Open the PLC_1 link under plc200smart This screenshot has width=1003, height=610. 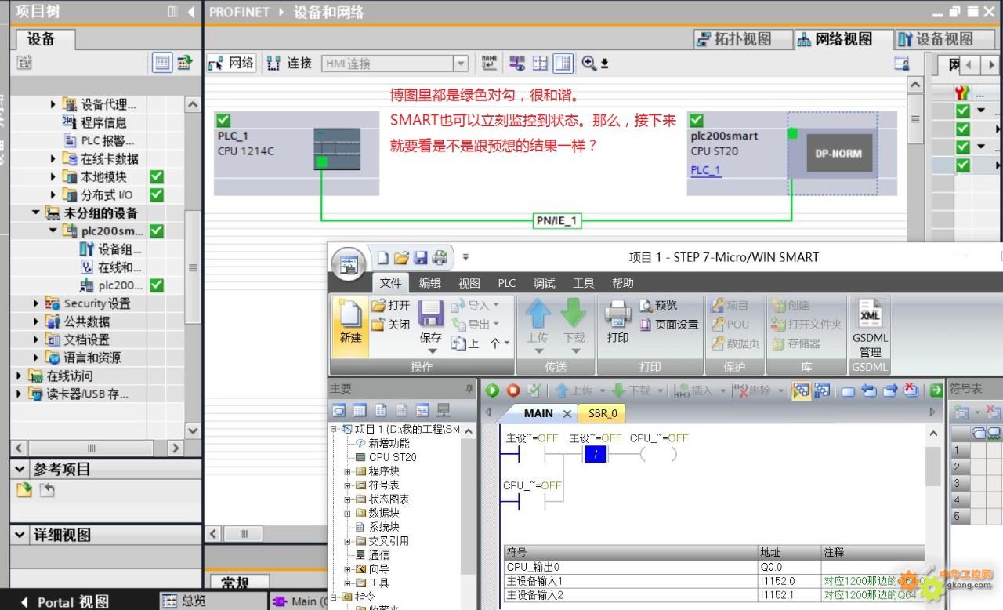point(706,170)
